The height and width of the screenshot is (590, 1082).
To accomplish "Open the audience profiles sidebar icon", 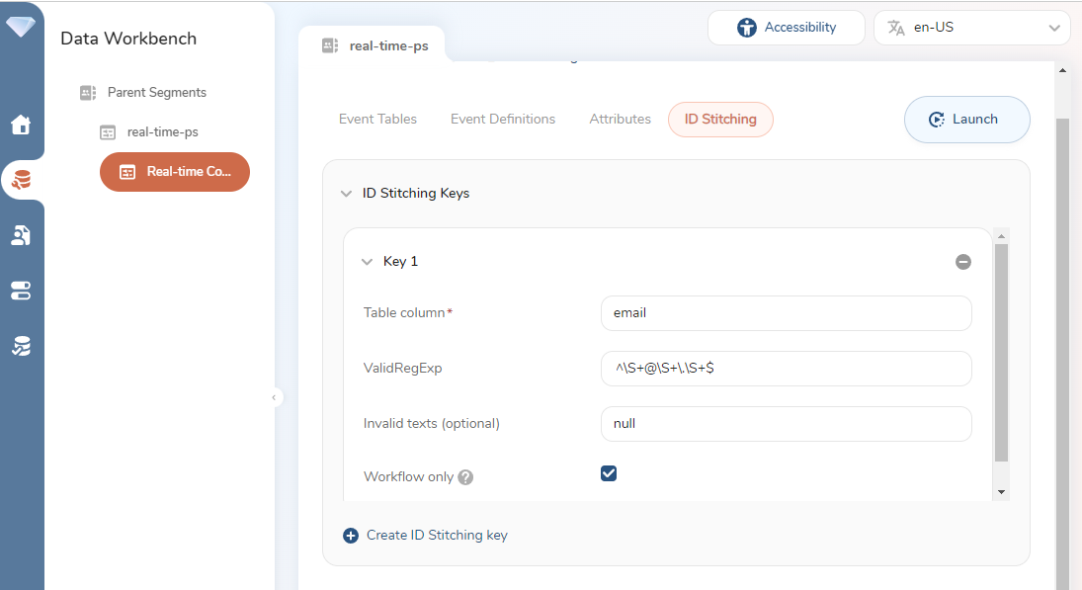I will [x=21, y=235].
